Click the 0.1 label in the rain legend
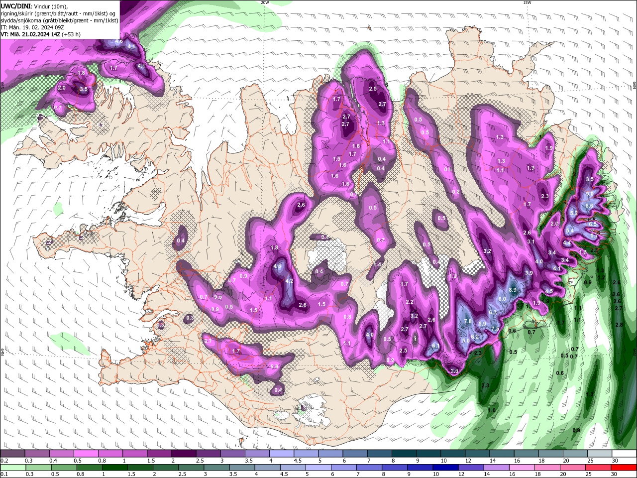Viewport: 637px width, 478px height. [4, 475]
